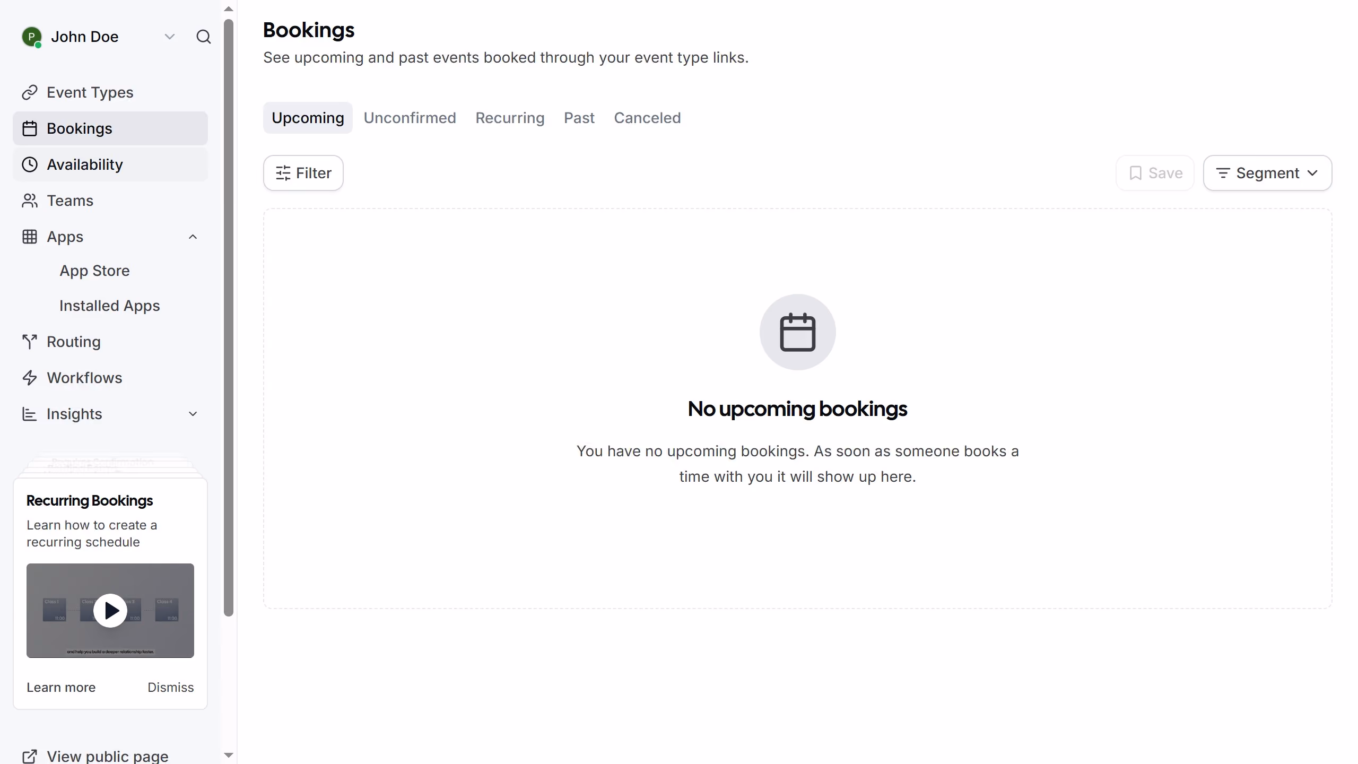Screen dimensions: 1358x764
Task: Switch to the Recurring tab
Action: click(510, 118)
